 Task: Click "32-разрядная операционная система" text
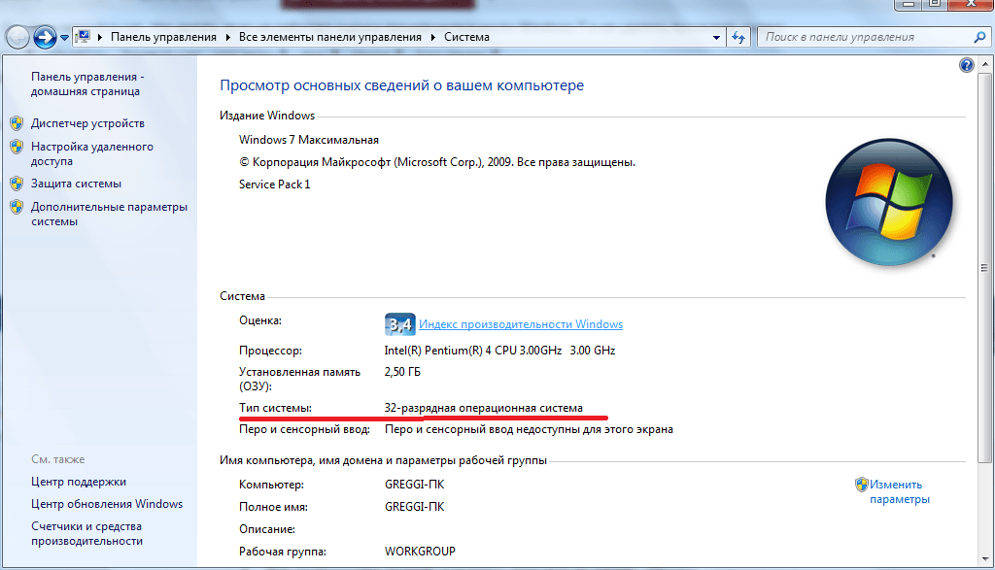[x=484, y=408]
